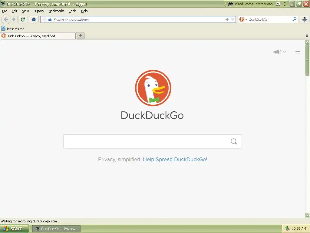
Task: Click the DuckDuckGo duck logo
Action: pyautogui.click(x=153, y=88)
